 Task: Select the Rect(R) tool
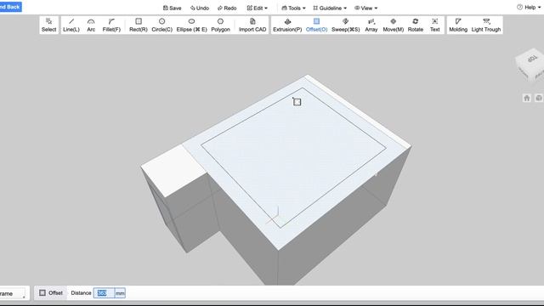[138, 25]
